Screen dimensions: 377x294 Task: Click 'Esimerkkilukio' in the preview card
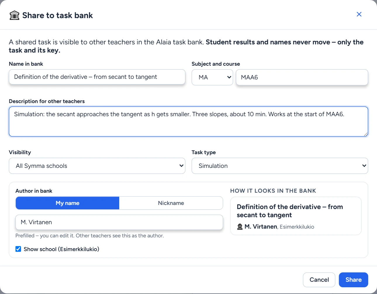point(297,227)
